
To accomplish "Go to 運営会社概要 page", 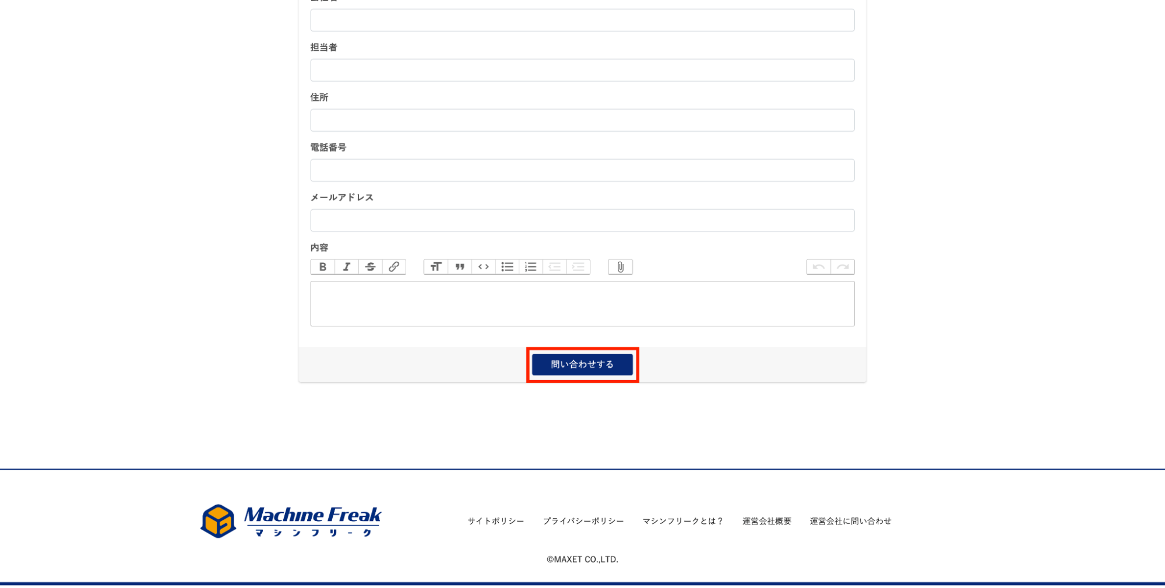I will point(766,521).
